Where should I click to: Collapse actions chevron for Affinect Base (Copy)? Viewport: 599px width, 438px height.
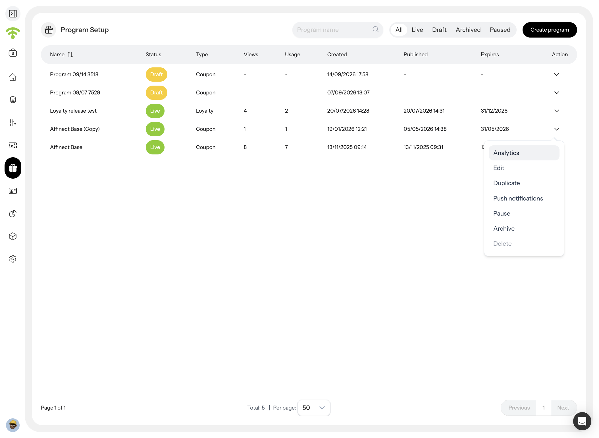pyautogui.click(x=556, y=129)
